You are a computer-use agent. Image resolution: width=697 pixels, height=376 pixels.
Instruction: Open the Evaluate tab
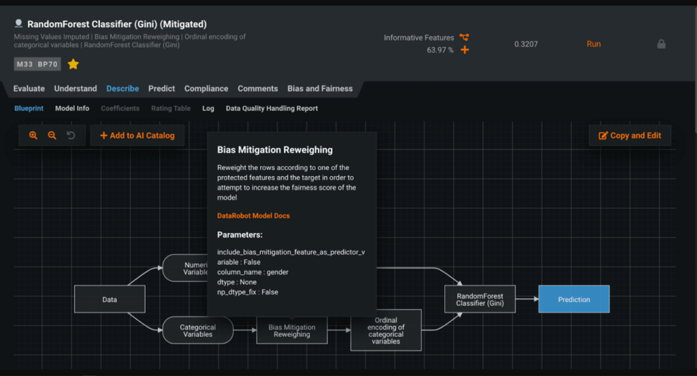click(29, 88)
